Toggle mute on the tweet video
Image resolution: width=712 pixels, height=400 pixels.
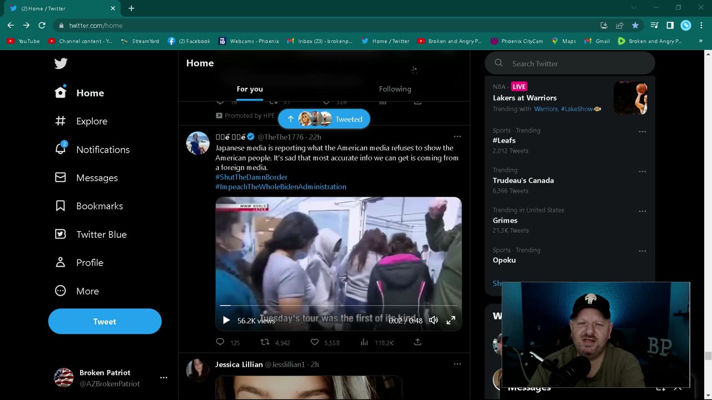coord(433,320)
